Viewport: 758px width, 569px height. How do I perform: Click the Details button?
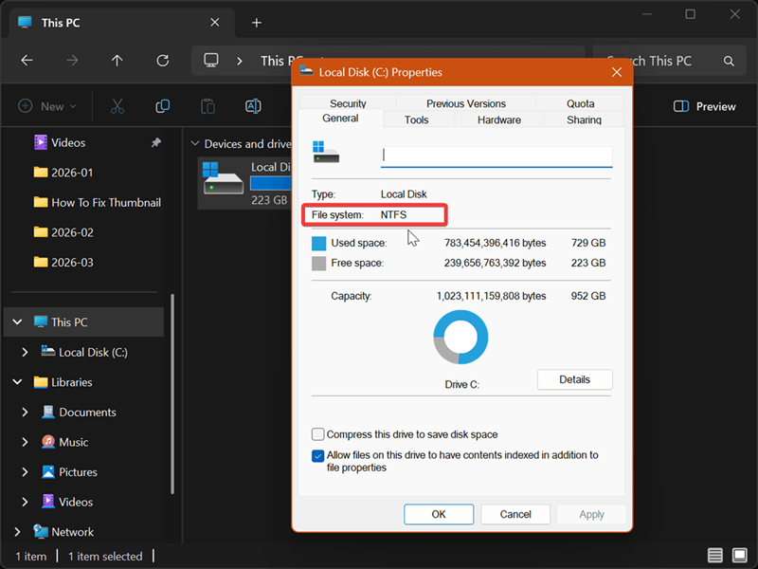(574, 379)
